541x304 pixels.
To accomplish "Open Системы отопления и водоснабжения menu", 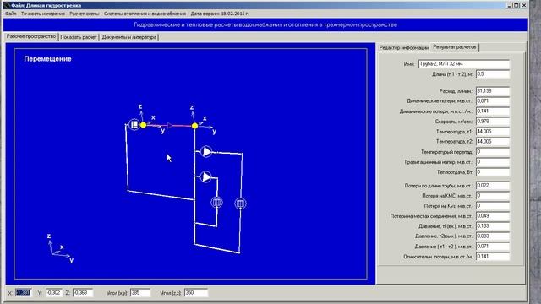I will pos(145,14).
